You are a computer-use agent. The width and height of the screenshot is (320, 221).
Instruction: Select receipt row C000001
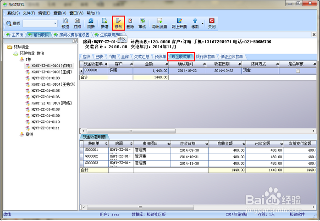point(198,71)
